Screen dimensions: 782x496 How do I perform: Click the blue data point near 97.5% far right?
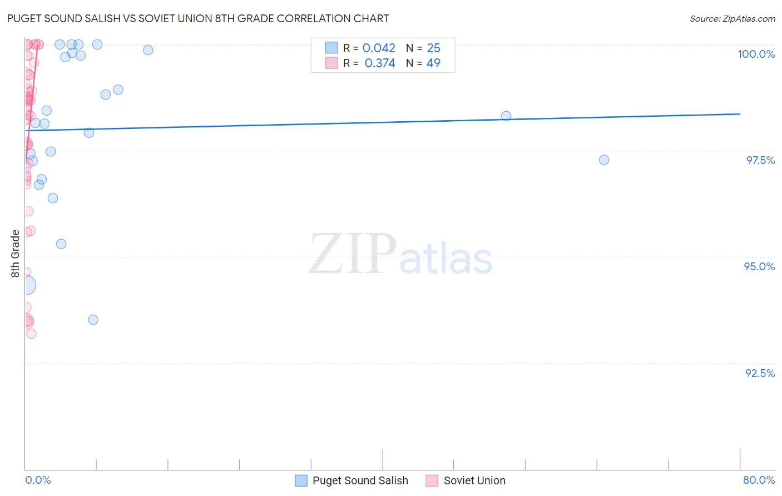[604, 160]
